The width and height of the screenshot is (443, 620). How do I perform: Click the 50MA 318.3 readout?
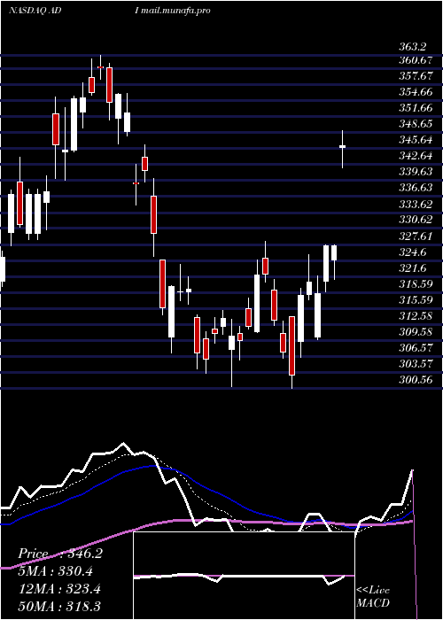tap(59, 607)
